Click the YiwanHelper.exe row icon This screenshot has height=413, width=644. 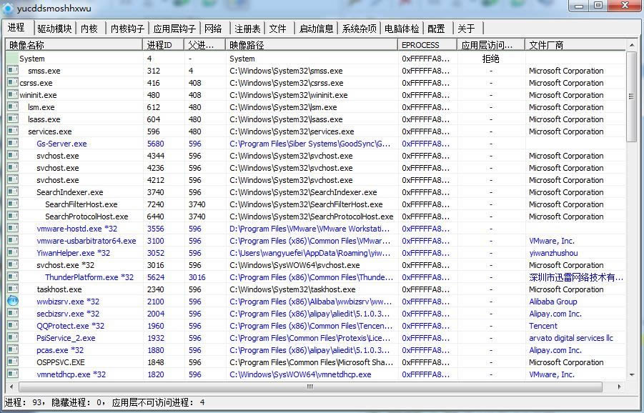point(13,252)
